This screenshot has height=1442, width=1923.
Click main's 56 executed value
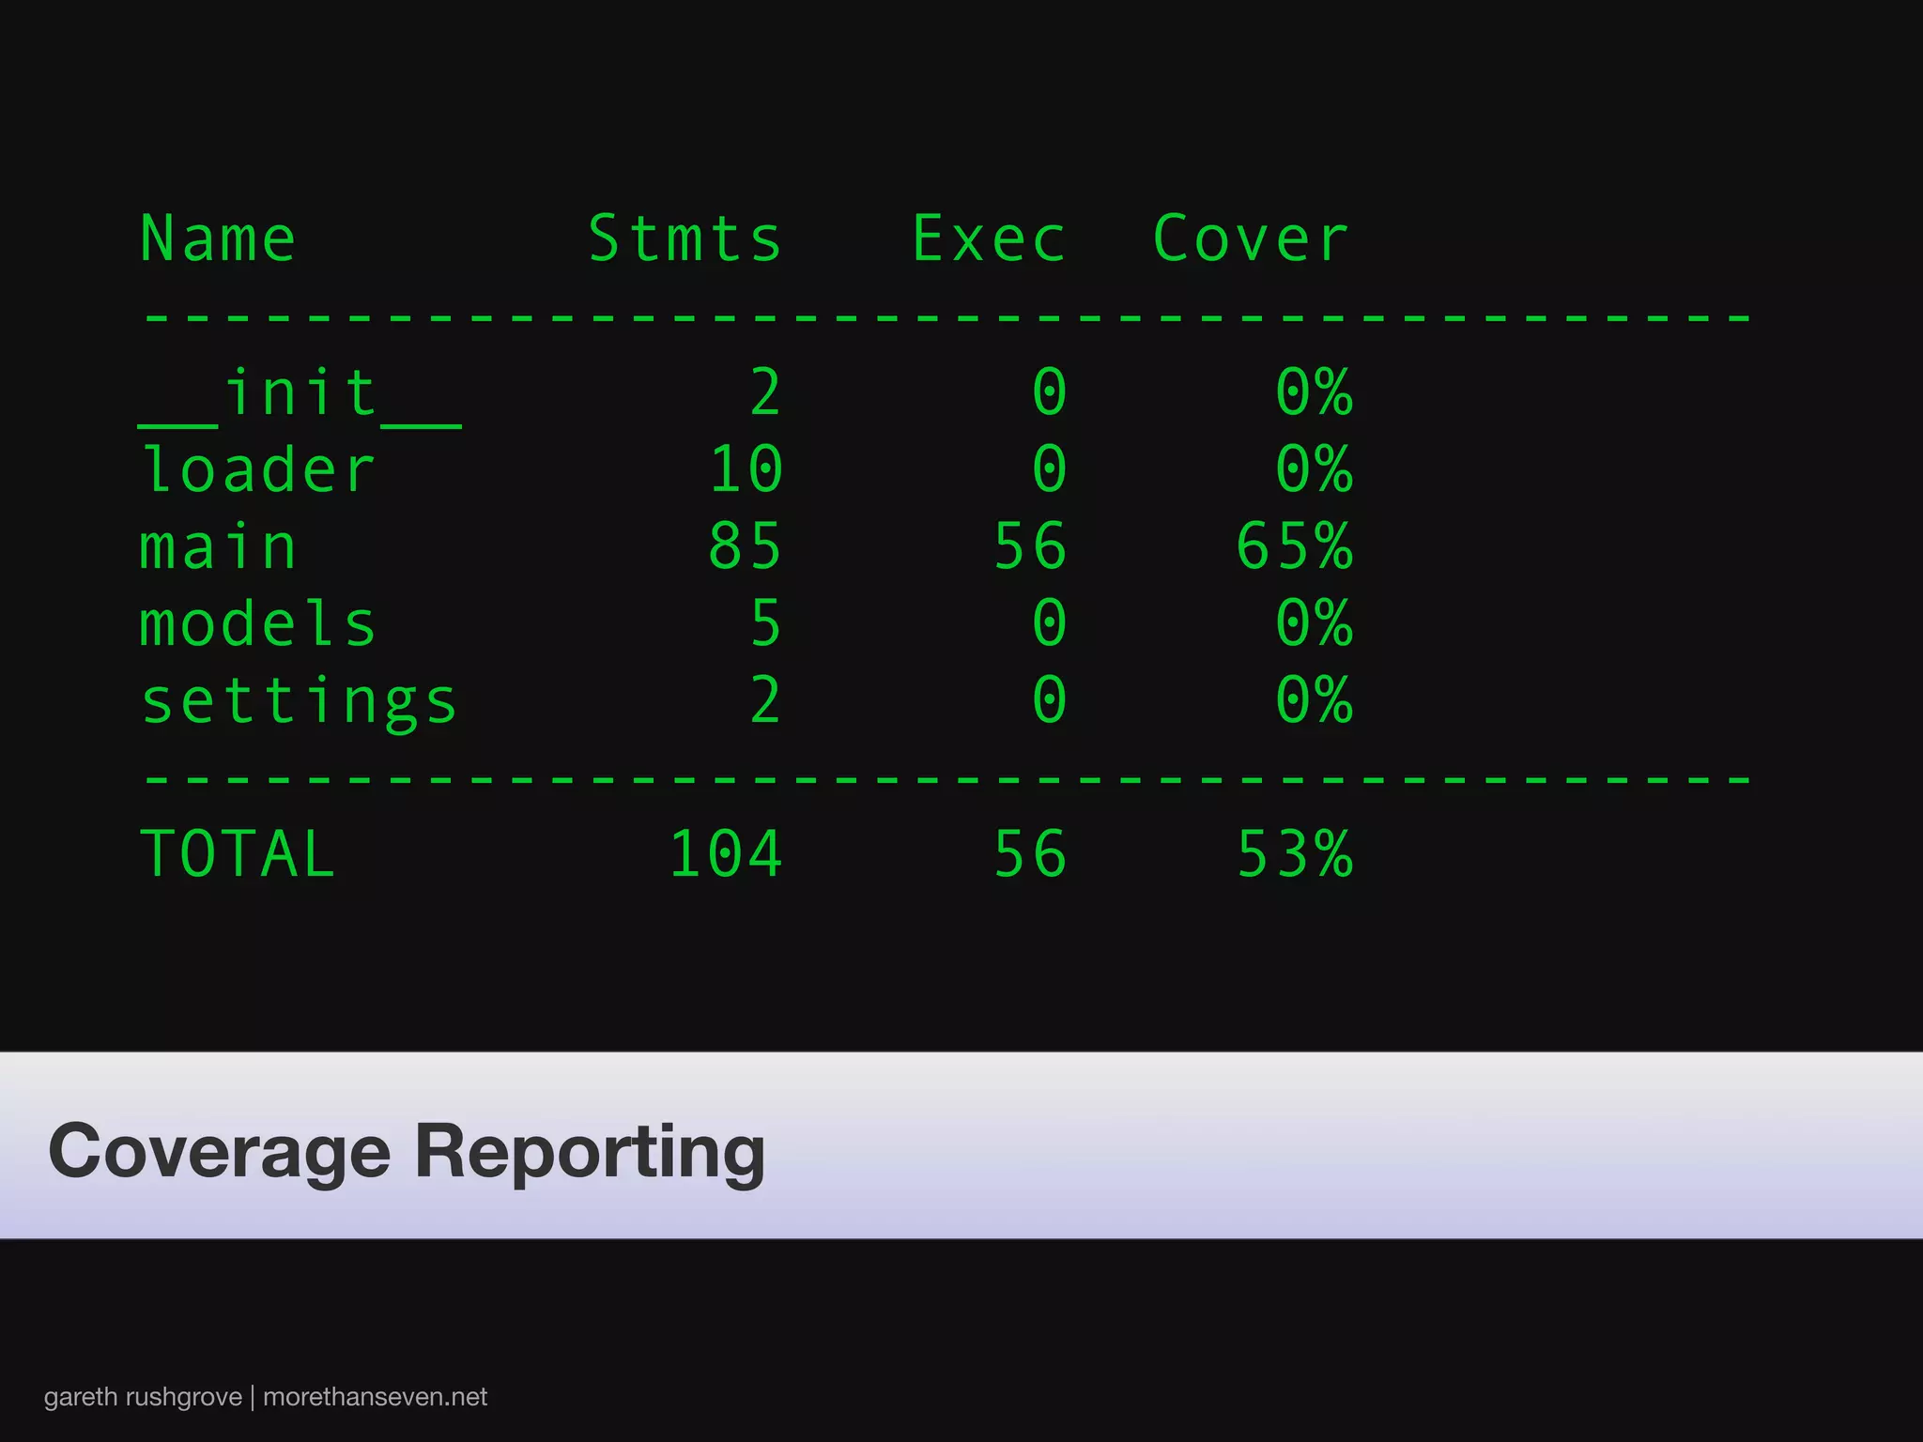pos(1030,546)
